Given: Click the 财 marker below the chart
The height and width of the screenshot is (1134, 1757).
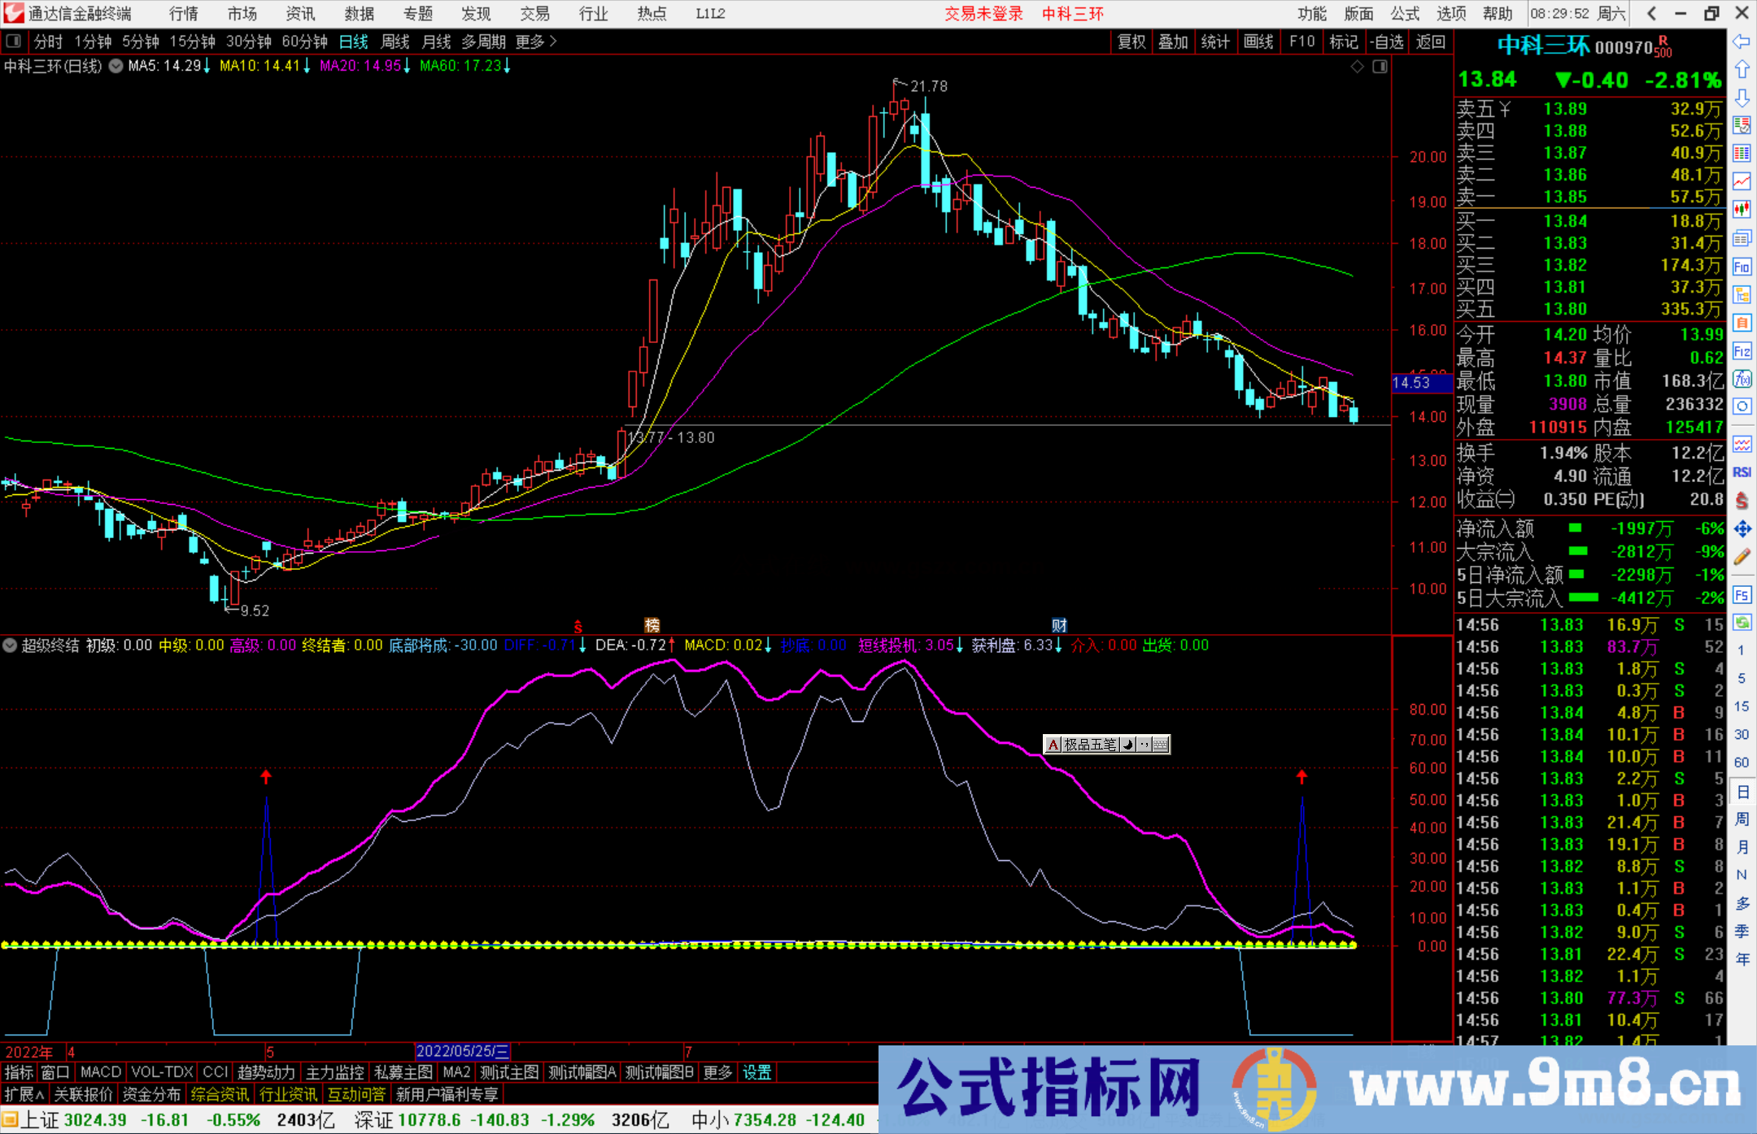Looking at the screenshot, I should pyautogui.click(x=1059, y=625).
